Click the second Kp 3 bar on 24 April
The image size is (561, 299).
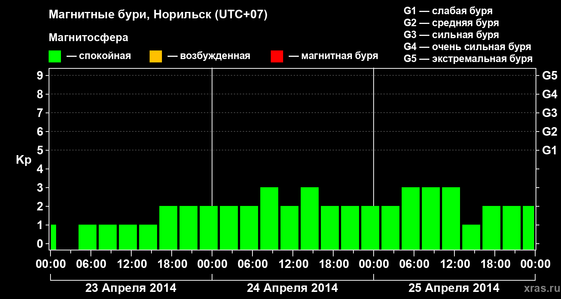(310, 218)
